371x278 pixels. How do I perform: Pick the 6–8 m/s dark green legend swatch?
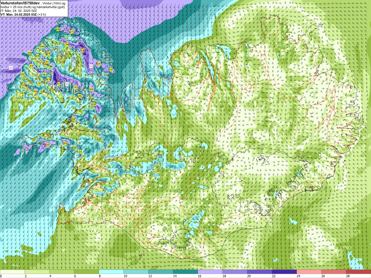click(86, 272)
